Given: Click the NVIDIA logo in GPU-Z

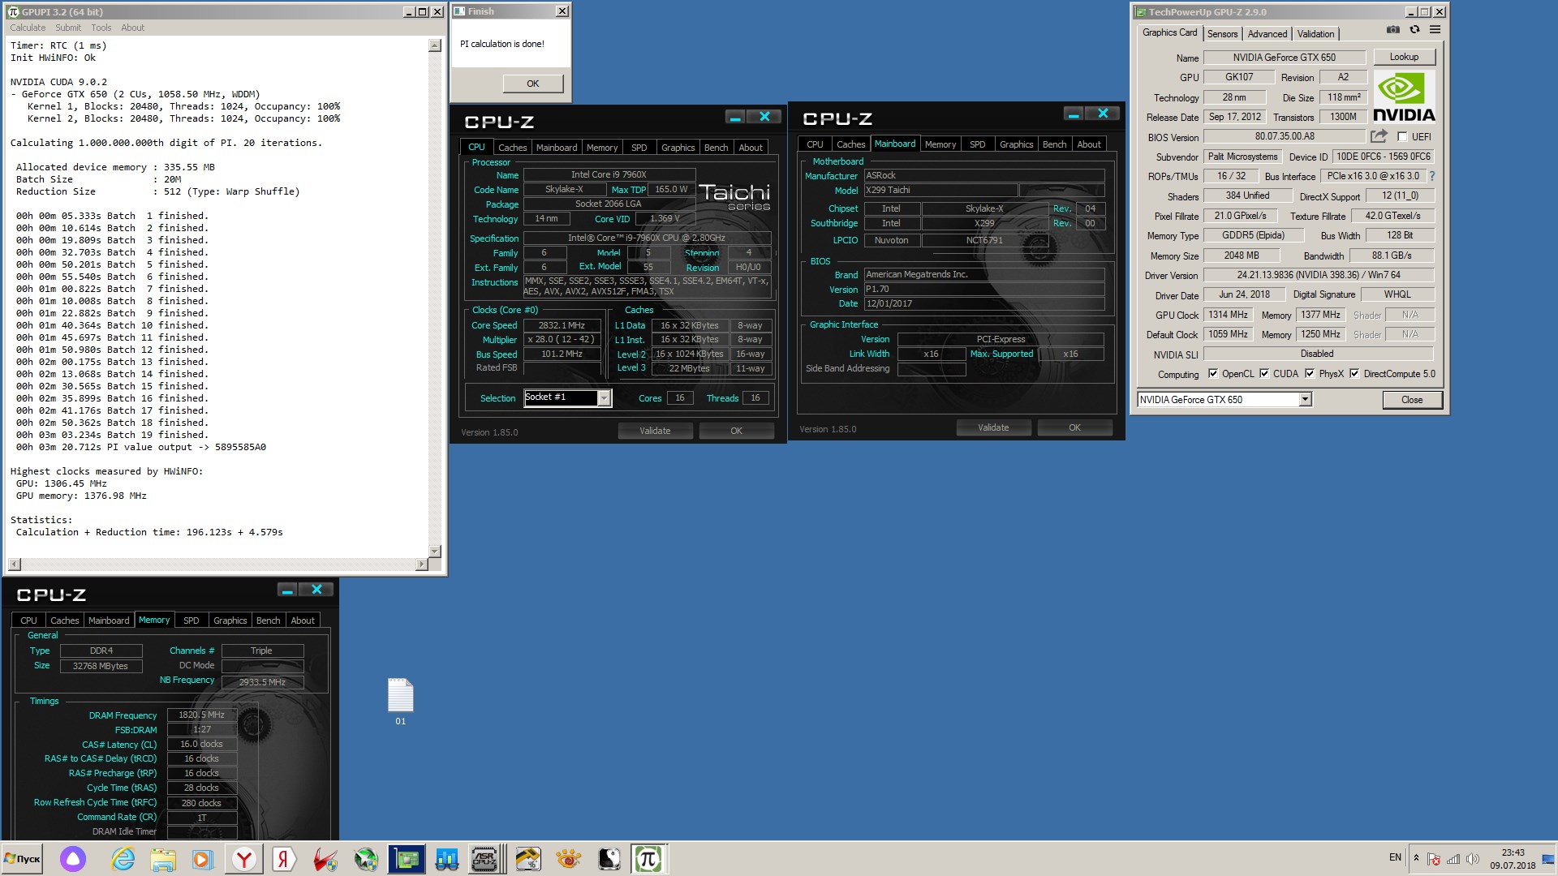Looking at the screenshot, I should pos(1404,97).
